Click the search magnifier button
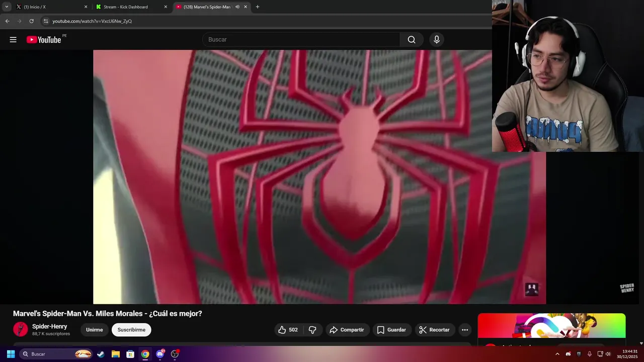Viewport: 644px width, 362px height. pyautogui.click(x=412, y=40)
